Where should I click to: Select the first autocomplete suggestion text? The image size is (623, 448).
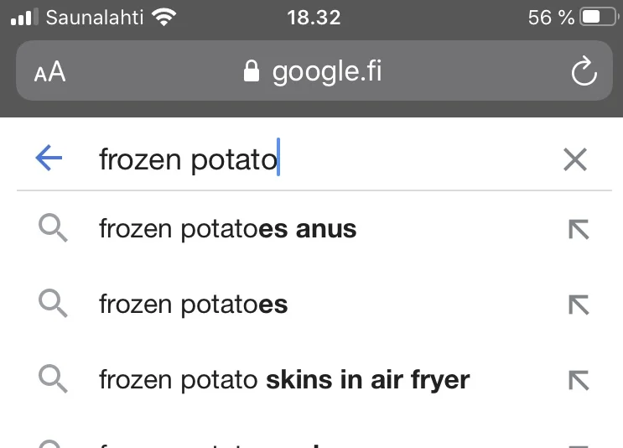coord(228,229)
